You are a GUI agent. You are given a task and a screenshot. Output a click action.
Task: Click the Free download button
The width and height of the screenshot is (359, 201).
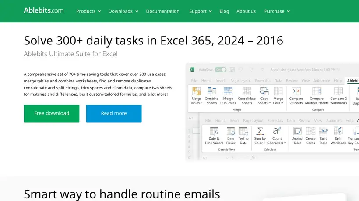point(52,113)
